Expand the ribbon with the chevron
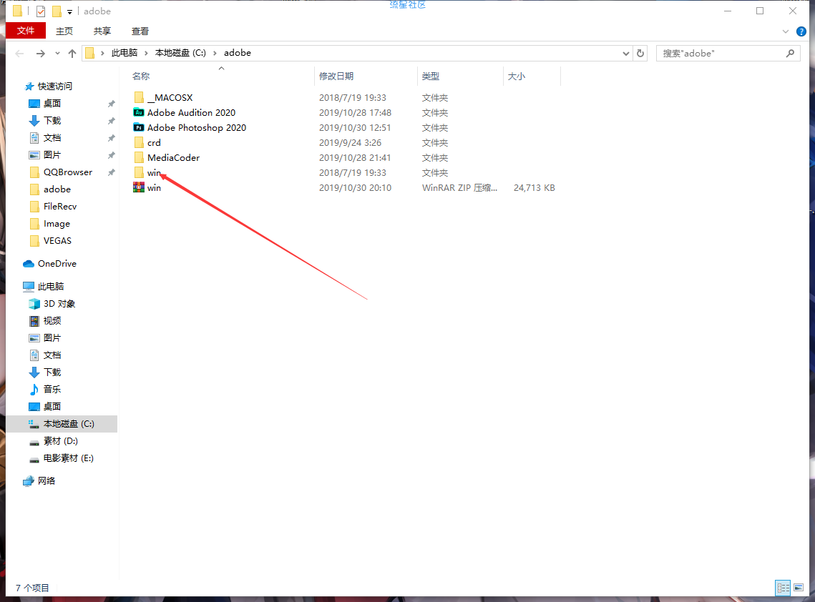815x602 pixels. click(x=786, y=31)
